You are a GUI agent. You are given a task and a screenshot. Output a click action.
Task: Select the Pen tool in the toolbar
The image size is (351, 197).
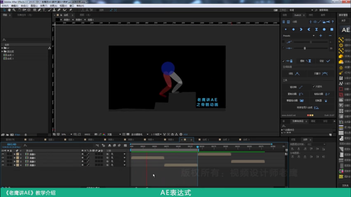39,10
